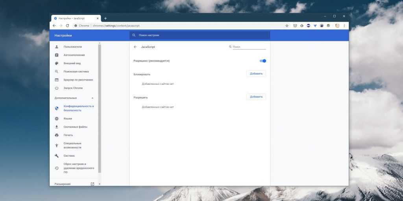Open external link icon next to Расширения
Screen dimensions: 403x201
click(92, 184)
